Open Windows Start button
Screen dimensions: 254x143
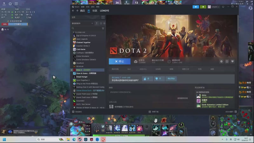[x=4, y=140]
